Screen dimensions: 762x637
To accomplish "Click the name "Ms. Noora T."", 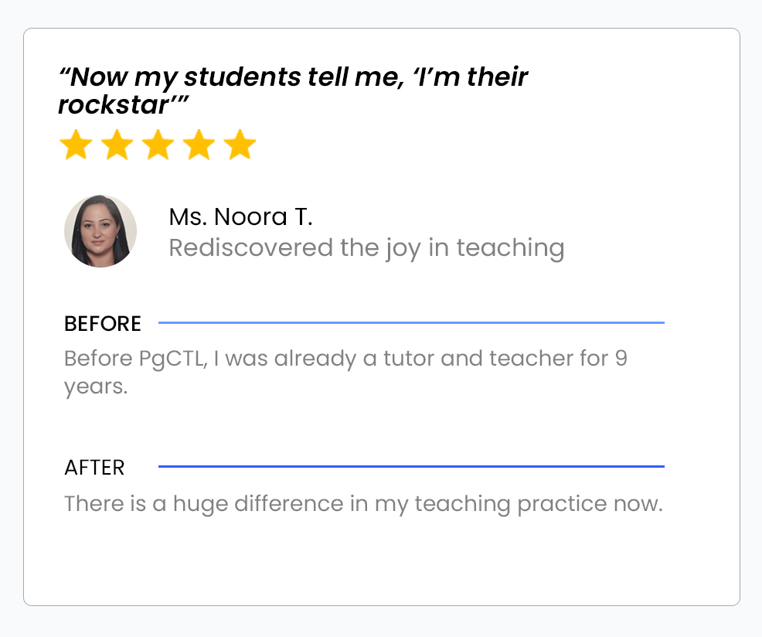I will (240, 217).
